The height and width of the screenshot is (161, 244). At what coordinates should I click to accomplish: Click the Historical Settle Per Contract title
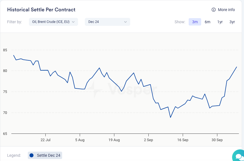[x=41, y=10]
